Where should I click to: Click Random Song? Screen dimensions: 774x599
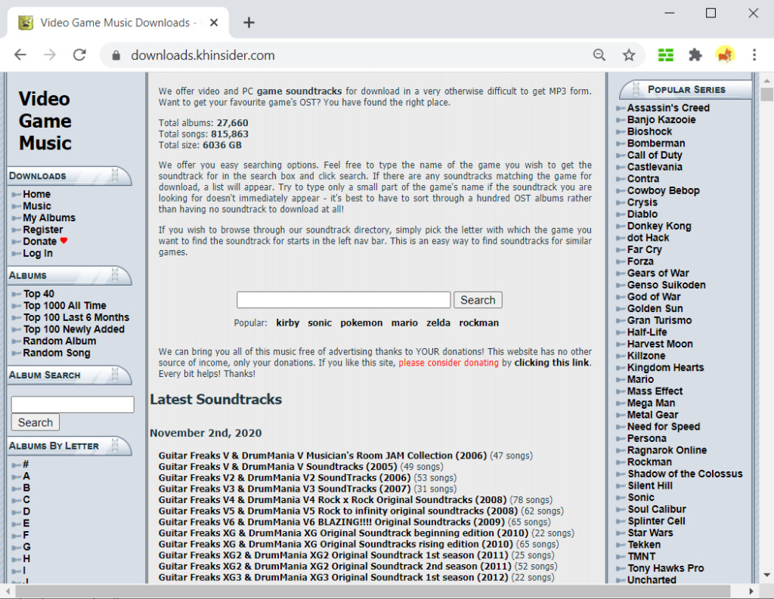click(x=56, y=353)
